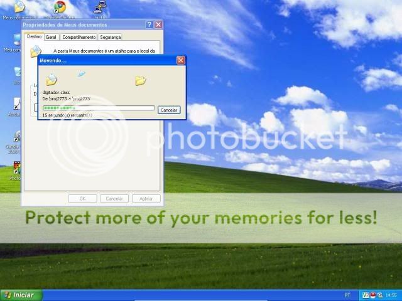Open the document shortcut icon below the recycle bin
This screenshot has width=402, height=301.
click(17, 104)
